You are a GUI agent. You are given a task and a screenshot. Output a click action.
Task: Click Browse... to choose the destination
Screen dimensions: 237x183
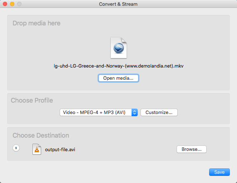point(192,149)
